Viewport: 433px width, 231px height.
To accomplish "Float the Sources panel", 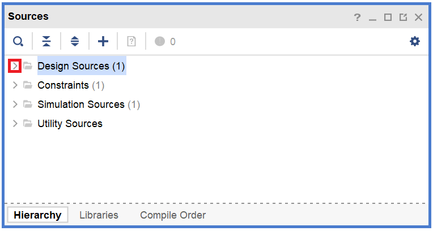I will click(x=403, y=18).
